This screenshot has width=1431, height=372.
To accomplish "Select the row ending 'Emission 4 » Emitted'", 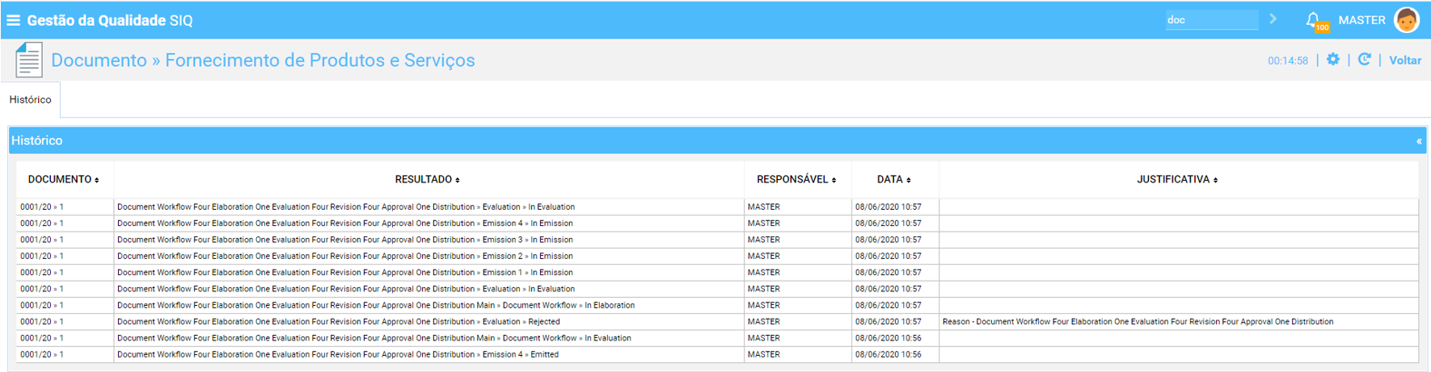I will coord(718,355).
